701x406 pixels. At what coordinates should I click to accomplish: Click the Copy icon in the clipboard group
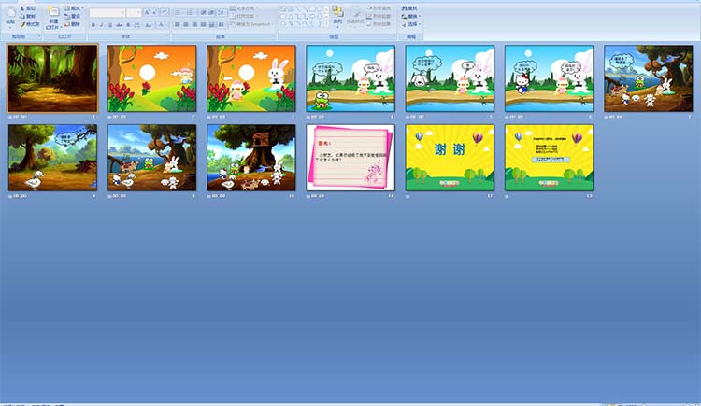pyautogui.click(x=22, y=17)
